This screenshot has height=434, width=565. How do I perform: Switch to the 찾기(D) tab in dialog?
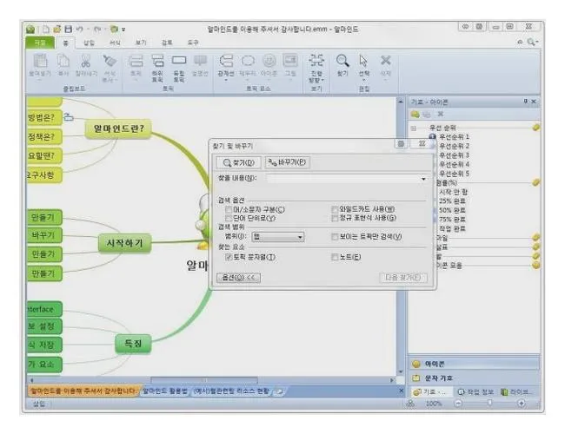coord(238,162)
